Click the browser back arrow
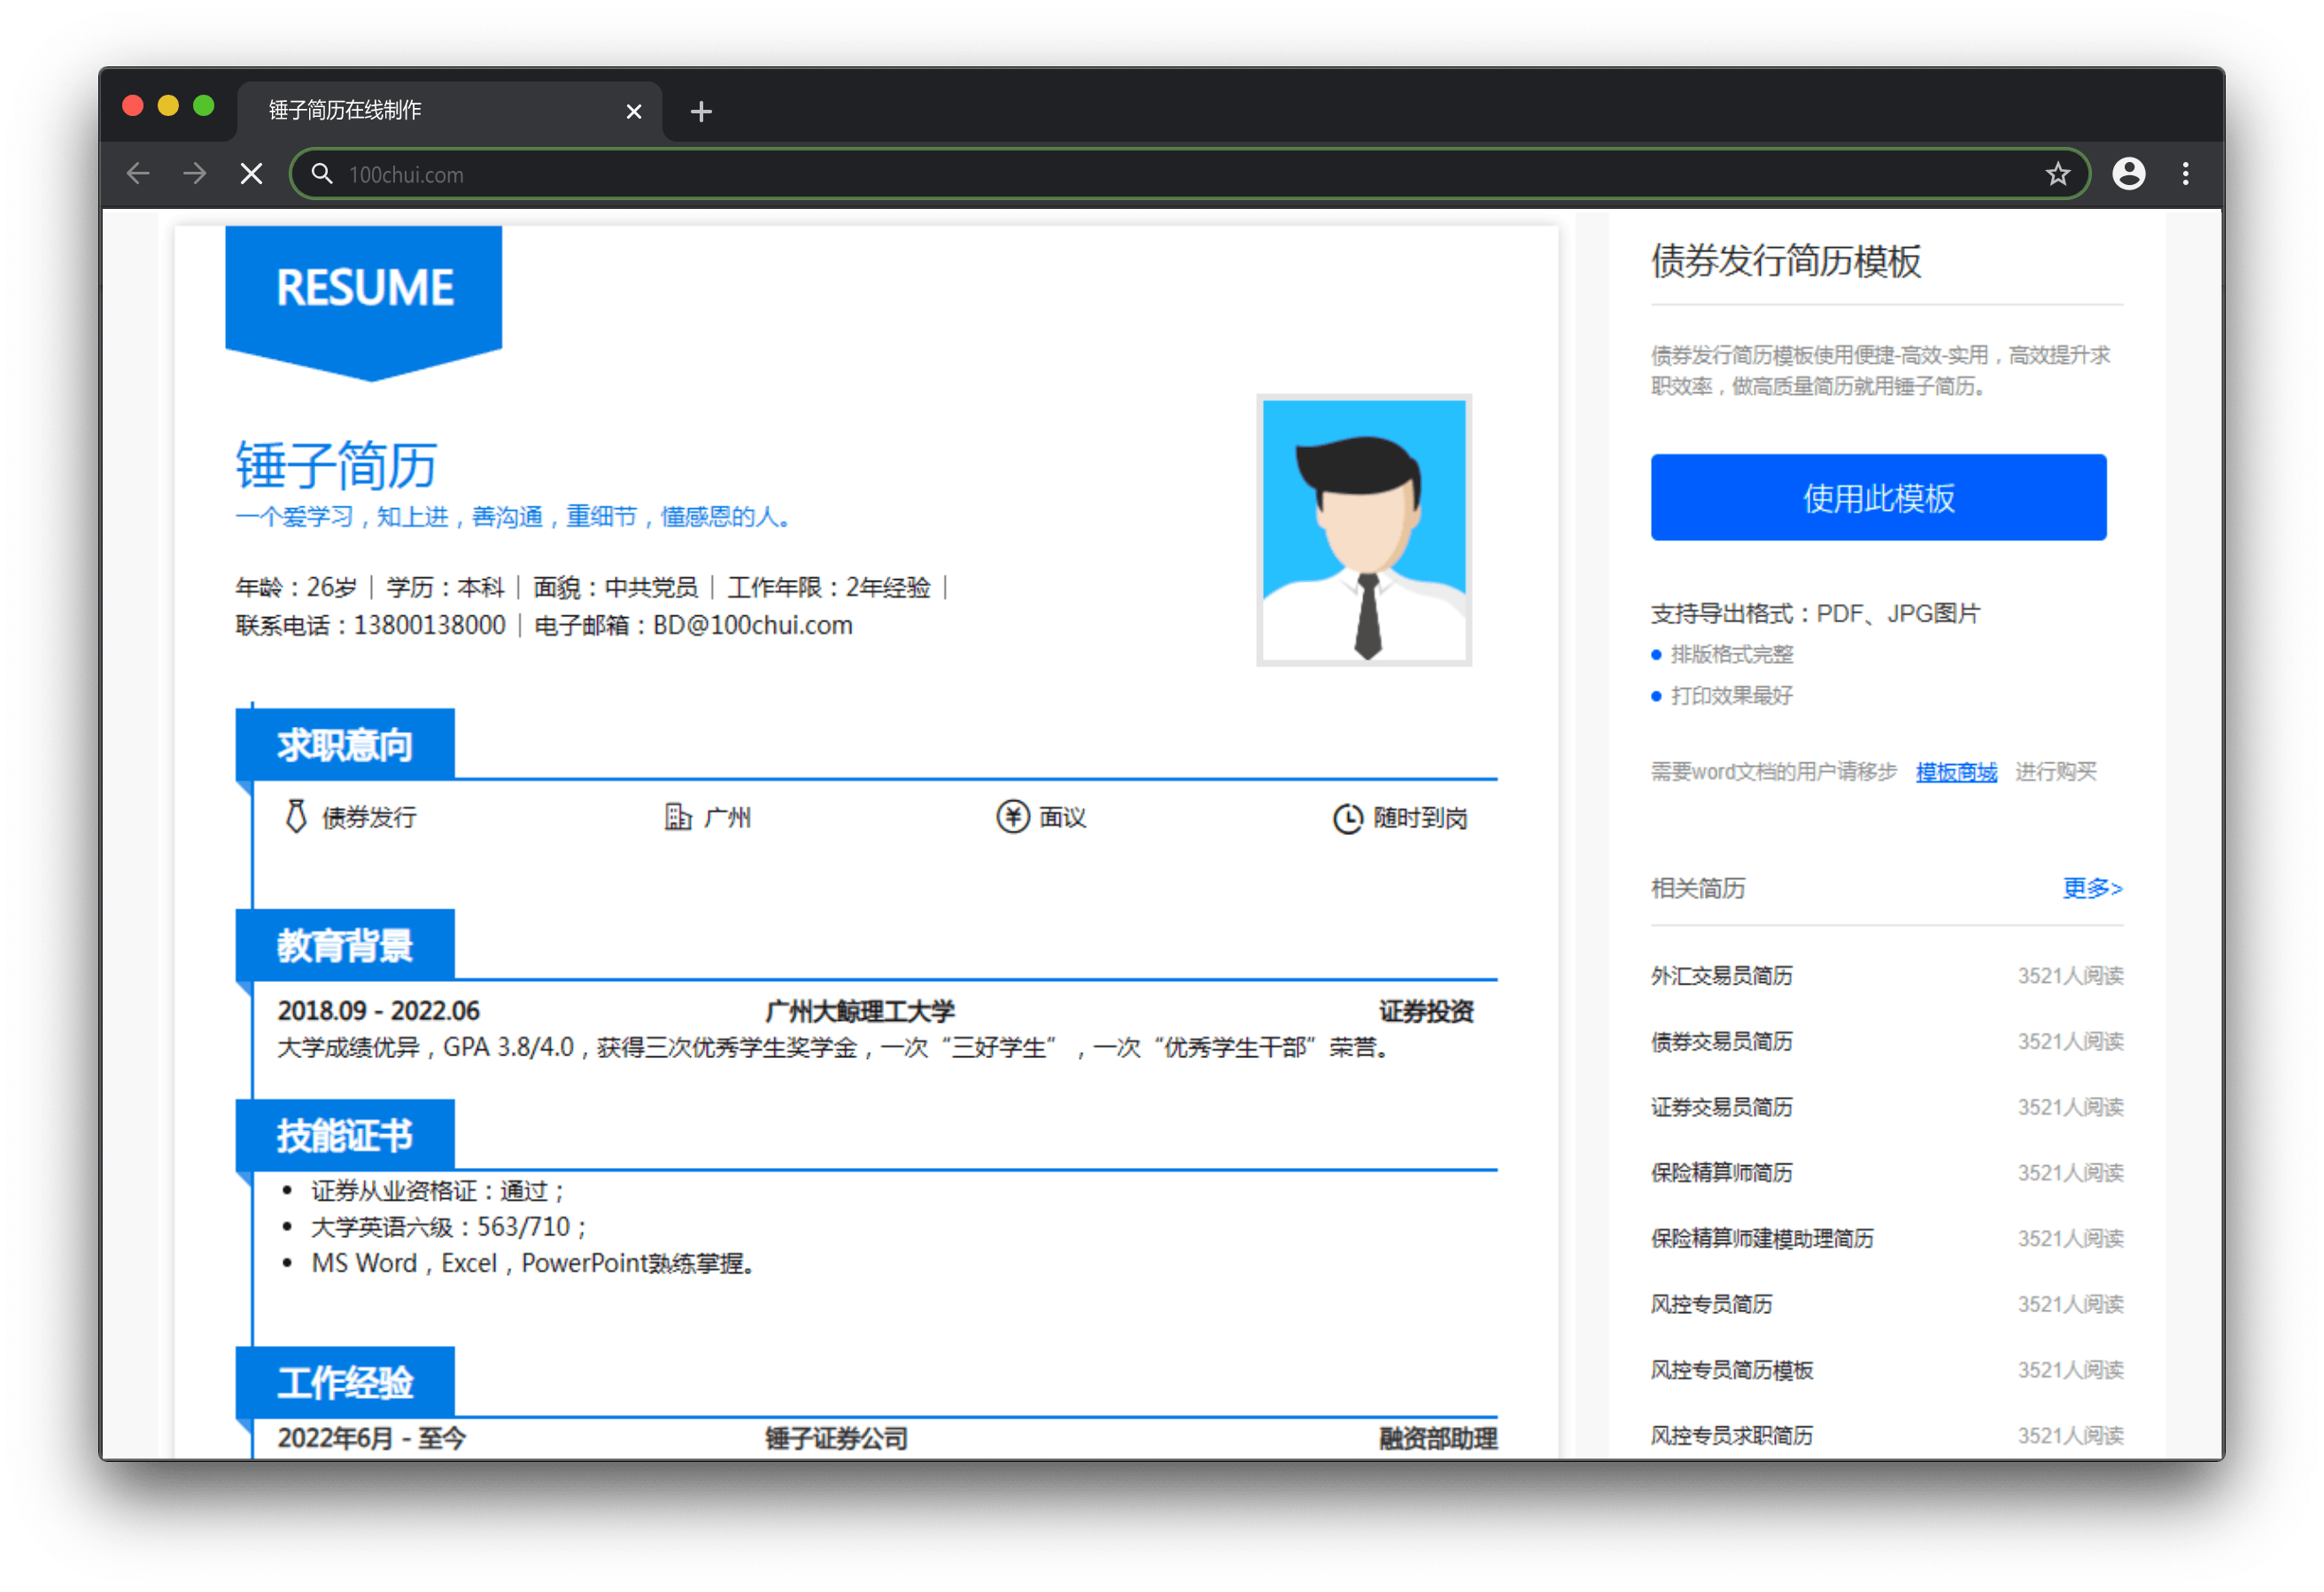 point(138,174)
